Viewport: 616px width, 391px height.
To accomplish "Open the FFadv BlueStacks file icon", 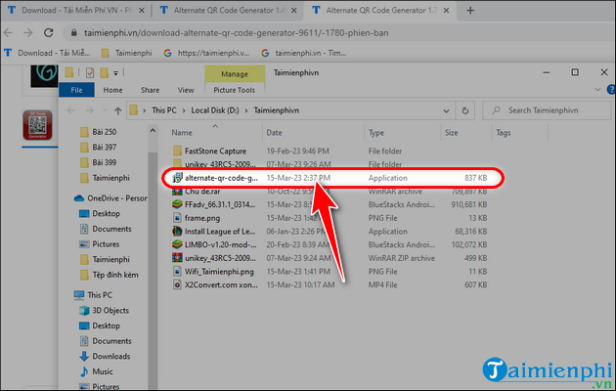I will pyautogui.click(x=176, y=206).
